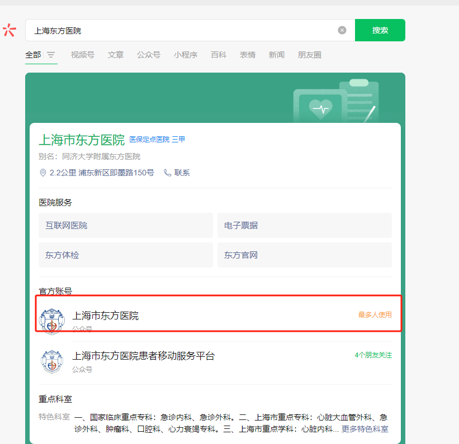
Task: Click the location pin icon
Action: [x=42, y=173]
